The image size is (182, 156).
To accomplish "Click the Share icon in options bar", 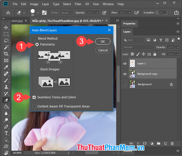I will [x=176, y=12].
